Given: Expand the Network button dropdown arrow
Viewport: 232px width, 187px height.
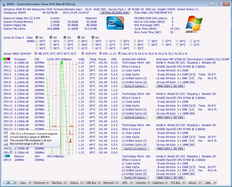Looking at the screenshot, I should coord(117,183).
